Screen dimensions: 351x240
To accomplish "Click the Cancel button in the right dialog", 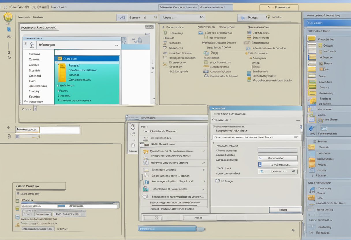I will pos(285,210).
